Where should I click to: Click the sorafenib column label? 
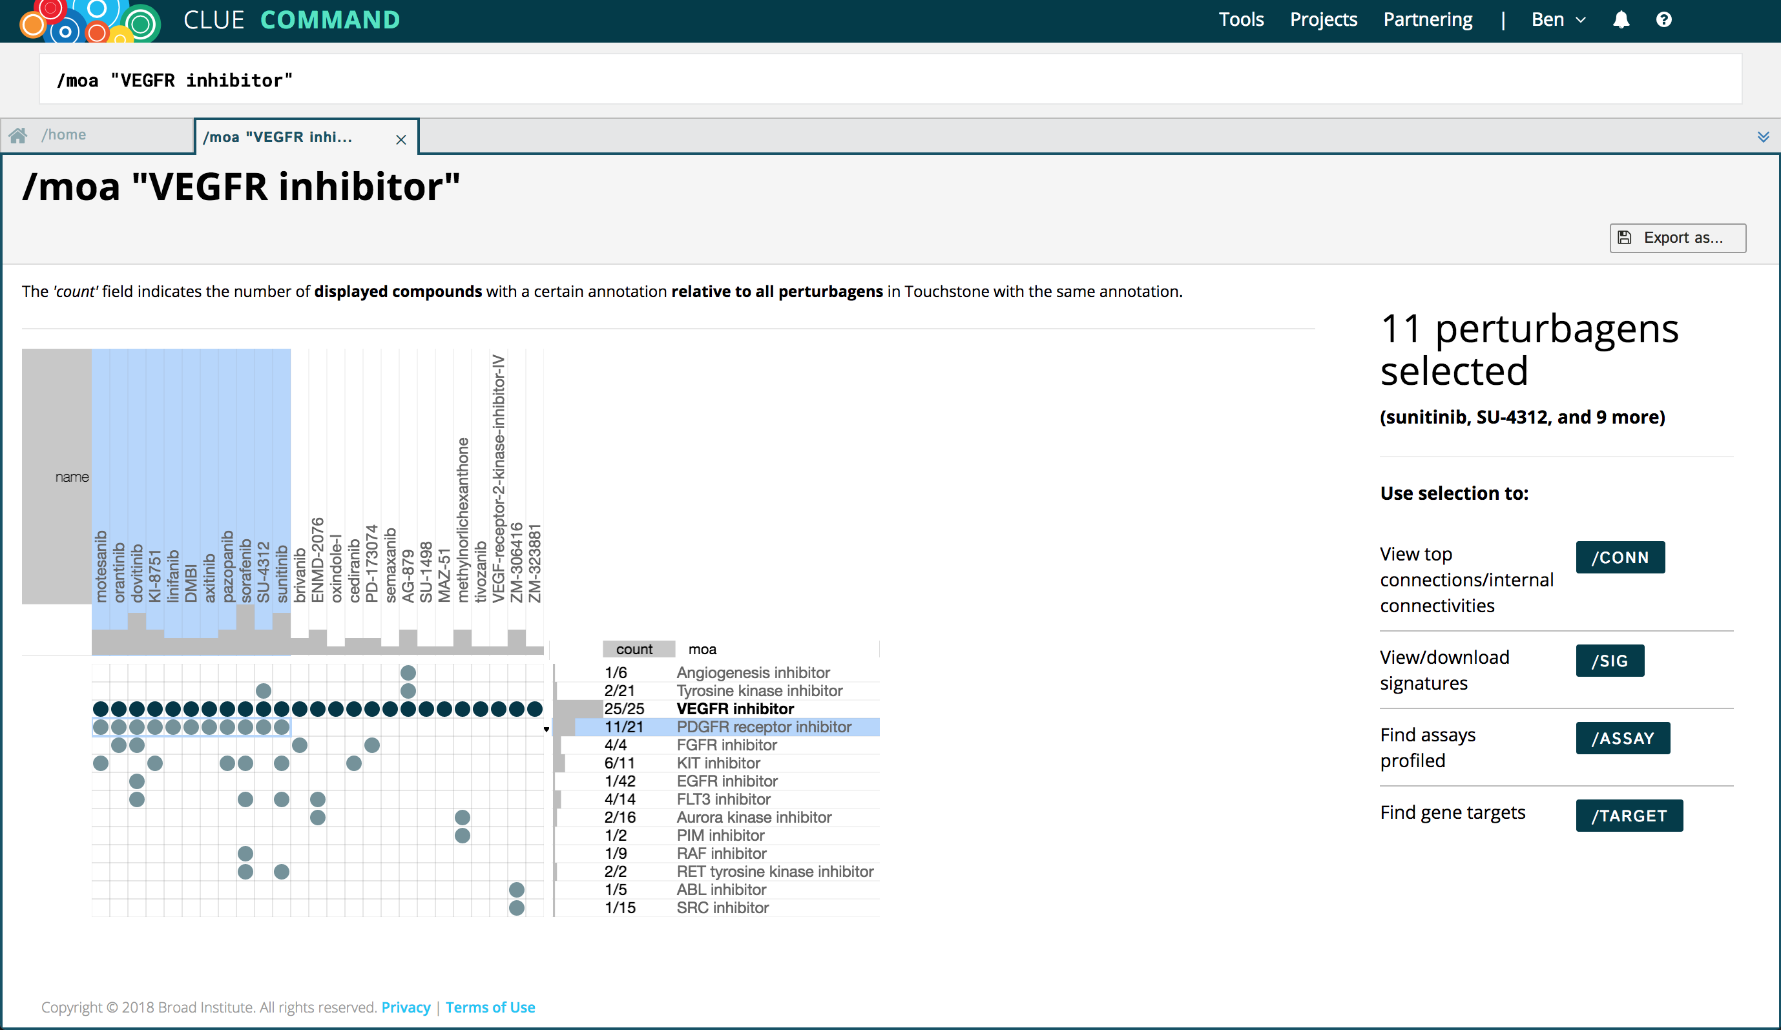(x=245, y=571)
